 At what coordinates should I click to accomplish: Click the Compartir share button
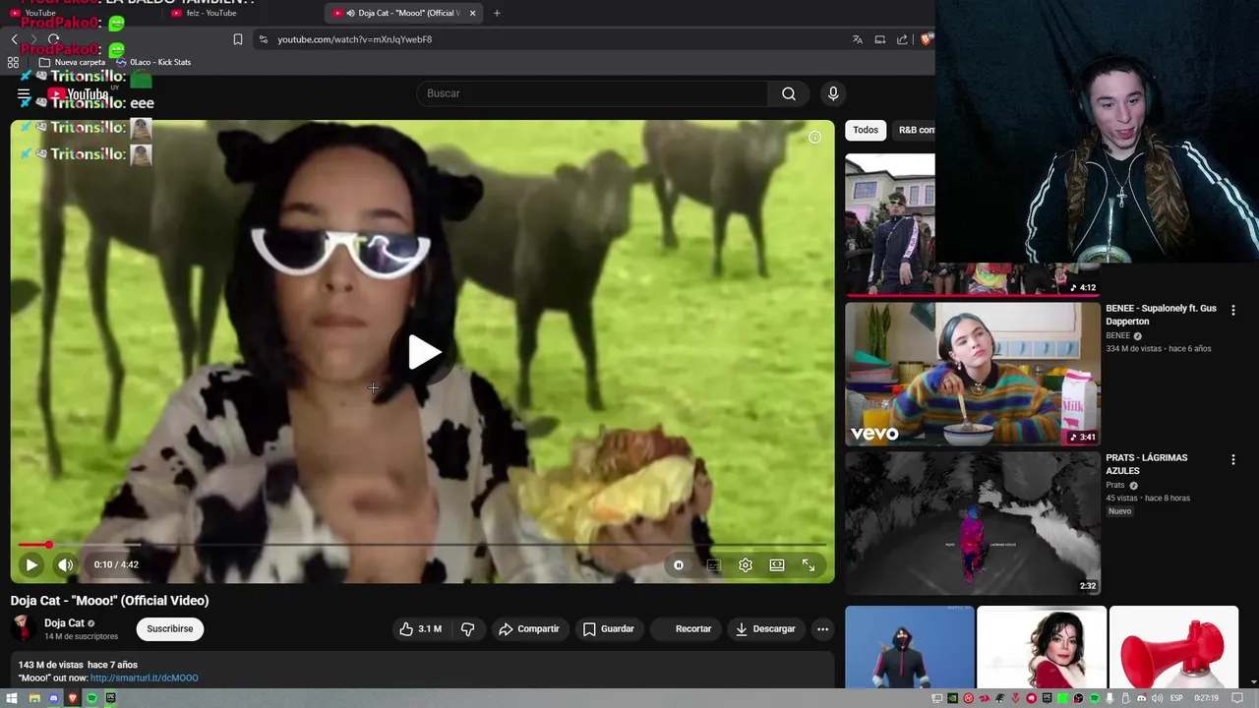pyautogui.click(x=529, y=629)
